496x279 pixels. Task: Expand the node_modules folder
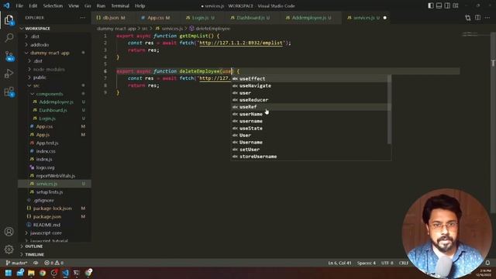pos(49,69)
